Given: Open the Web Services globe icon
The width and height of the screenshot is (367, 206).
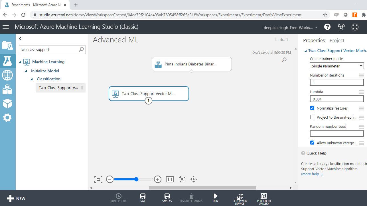Looking at the screenshot, I should click(7, 75).
